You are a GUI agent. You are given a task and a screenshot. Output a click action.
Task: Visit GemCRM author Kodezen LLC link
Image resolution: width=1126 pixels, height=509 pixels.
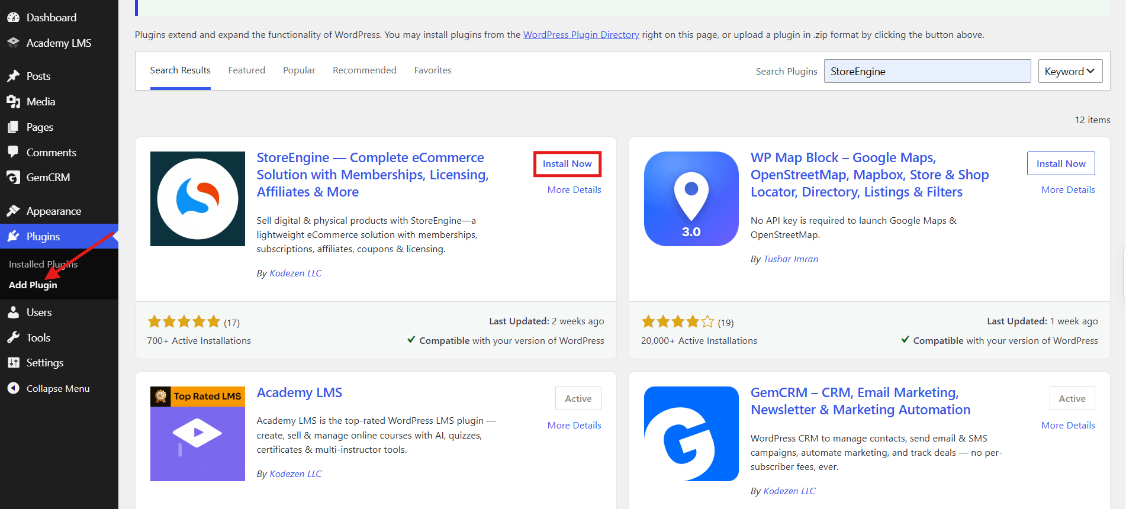(x=789, y=491)
